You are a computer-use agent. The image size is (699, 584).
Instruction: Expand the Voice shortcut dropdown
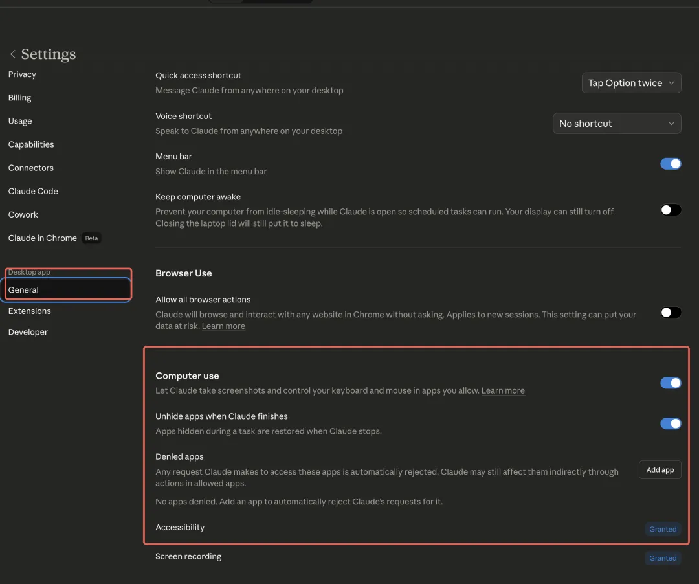(616, 124)
